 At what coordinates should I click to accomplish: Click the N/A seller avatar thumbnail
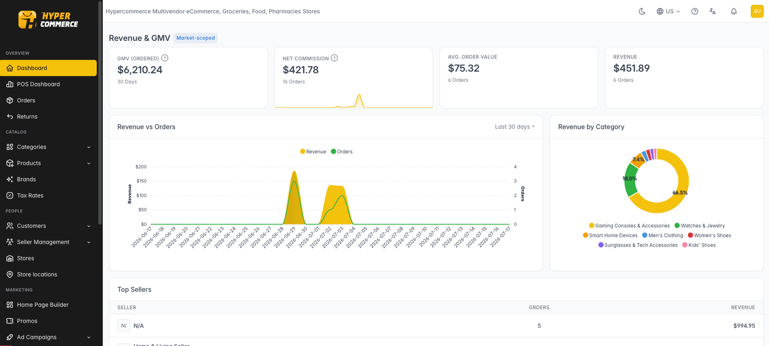[124, 326]
